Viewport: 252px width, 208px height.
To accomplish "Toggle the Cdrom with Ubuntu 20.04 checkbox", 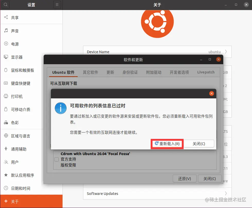I will (57, 159).
